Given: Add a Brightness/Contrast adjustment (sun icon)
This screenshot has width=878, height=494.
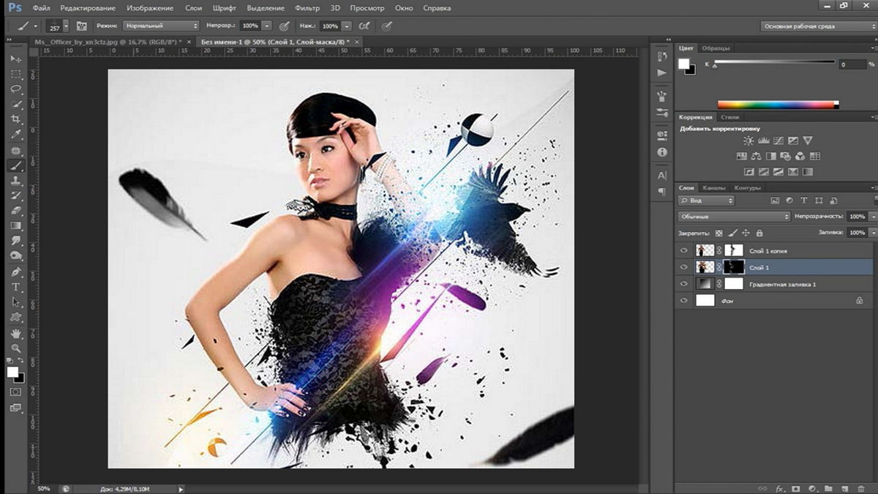Looking at the screenshot, I should [748, 141].
